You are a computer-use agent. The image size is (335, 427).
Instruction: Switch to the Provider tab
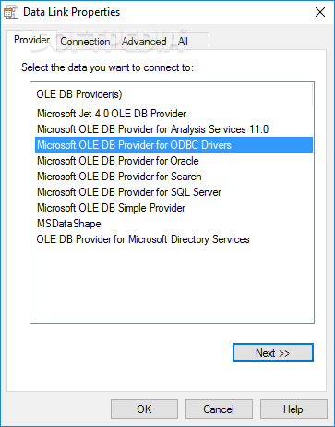(32, 40)
